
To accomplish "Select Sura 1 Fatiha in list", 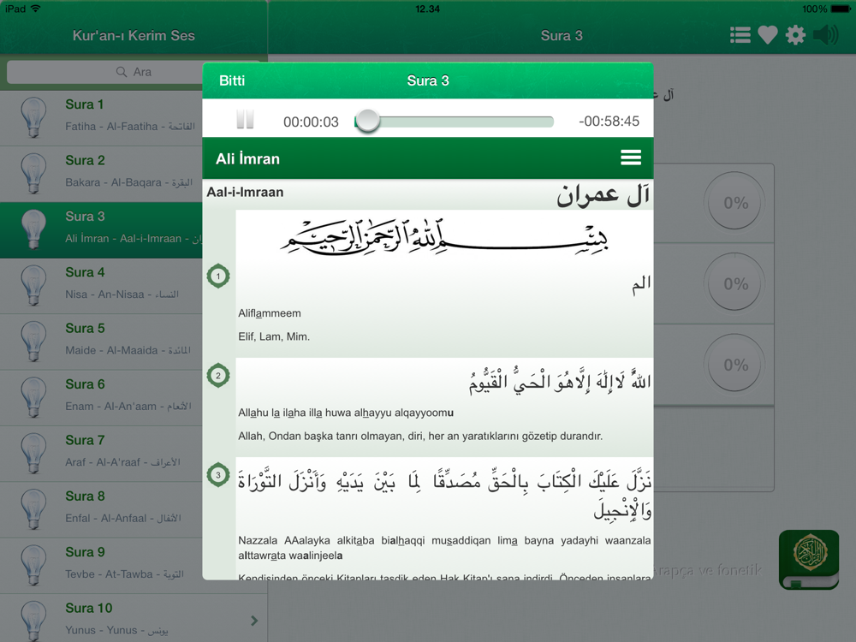I will pyautogui.click(x=102, y=117).
